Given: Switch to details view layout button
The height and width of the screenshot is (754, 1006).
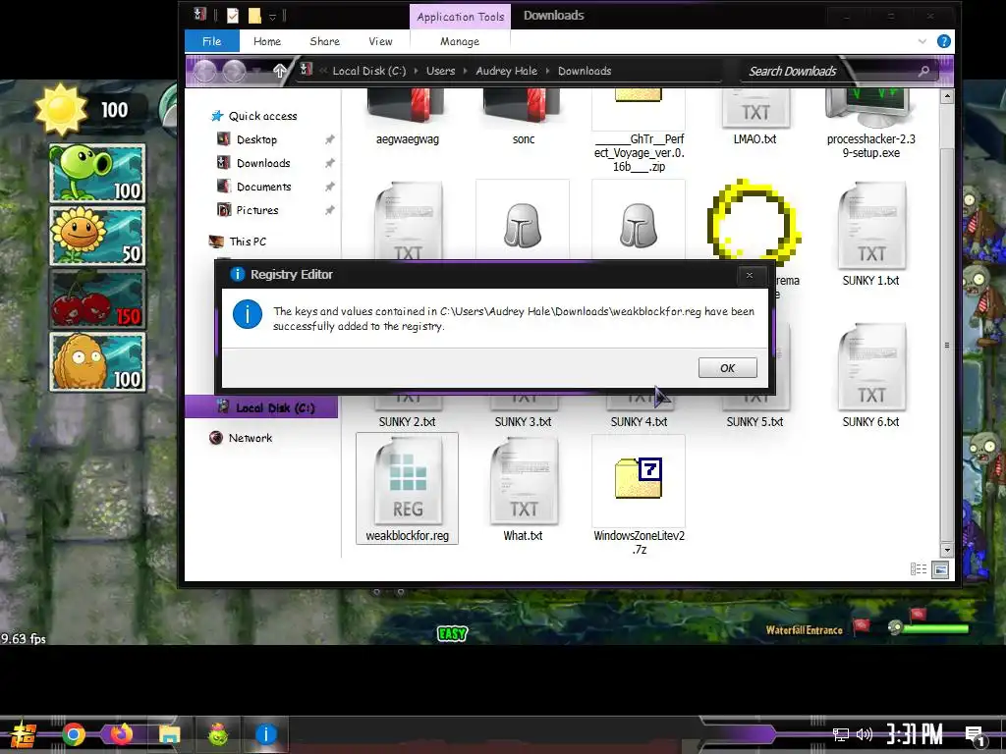Looking at the screenshot, I should pyautogui.click(x=919, y=568).
